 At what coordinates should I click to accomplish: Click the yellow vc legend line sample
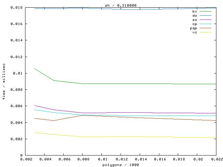(206, 32)
